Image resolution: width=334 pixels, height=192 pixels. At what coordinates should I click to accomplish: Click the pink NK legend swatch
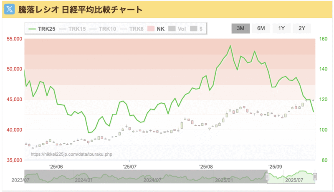(x=151, y=29)
